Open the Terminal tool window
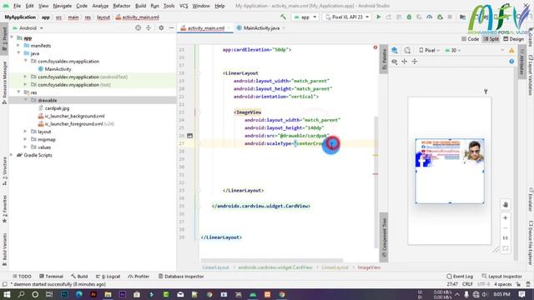Screen dimensions: 534x300 pyautogui.click(x=51, y=276)
